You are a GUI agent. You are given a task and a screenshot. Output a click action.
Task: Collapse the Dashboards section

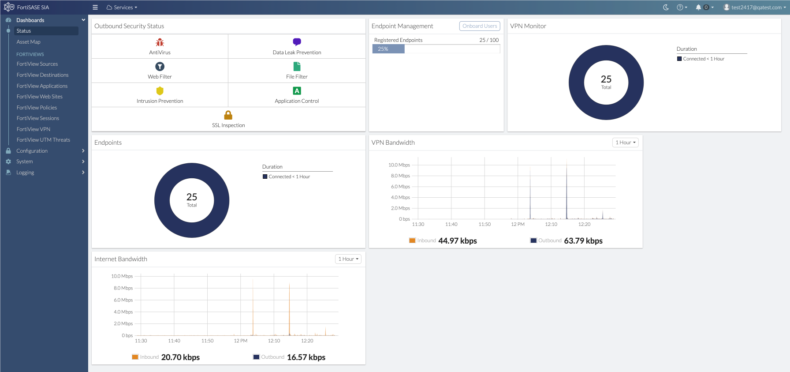(83, 20)
